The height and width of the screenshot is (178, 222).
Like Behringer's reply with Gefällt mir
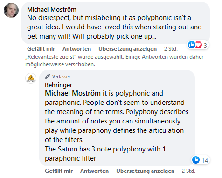pos(59,171)
